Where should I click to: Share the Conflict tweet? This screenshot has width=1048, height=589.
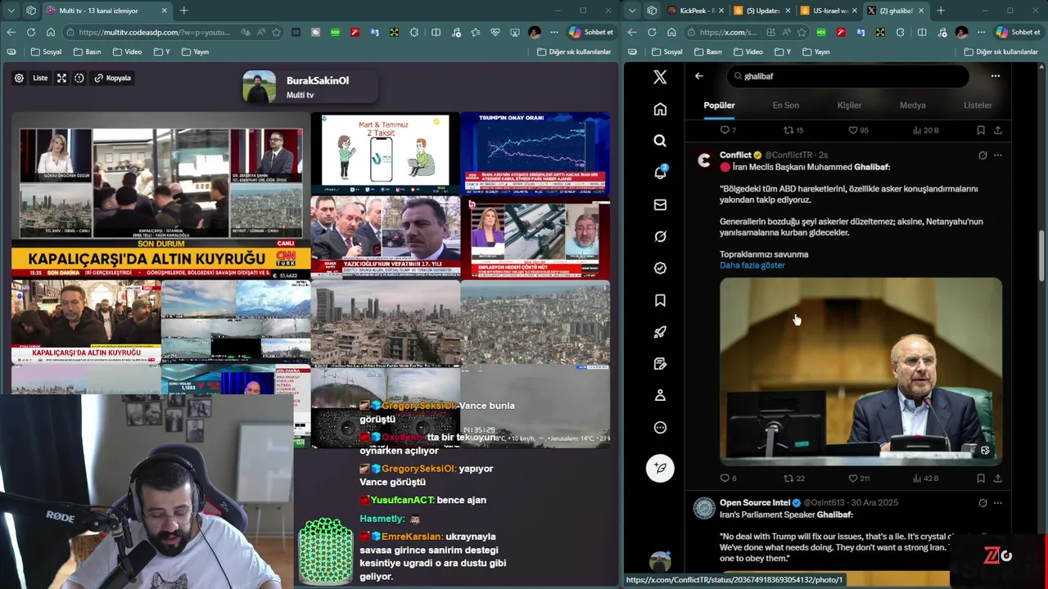click(x=997, y=479)
